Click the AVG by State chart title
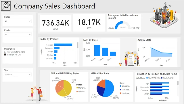This screenshot has height=104, width=184. click(144, 40)
